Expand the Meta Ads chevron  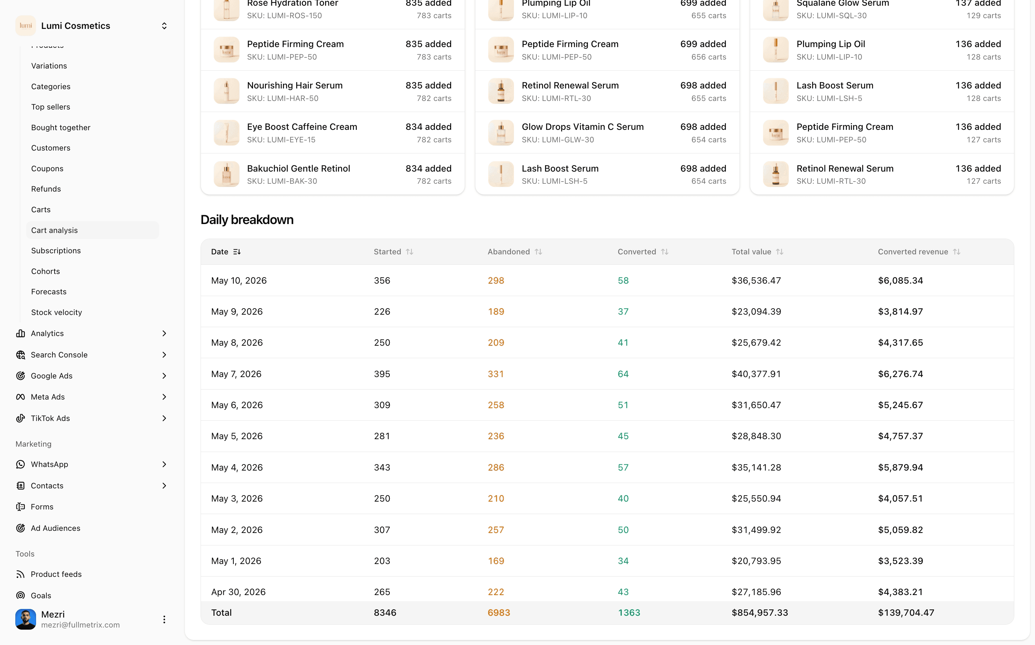pyautogui.click(x=164, y=397)
